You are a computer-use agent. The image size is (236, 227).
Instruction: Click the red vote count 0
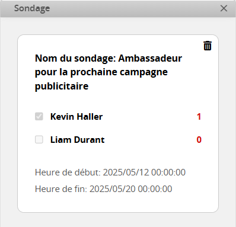199,140
